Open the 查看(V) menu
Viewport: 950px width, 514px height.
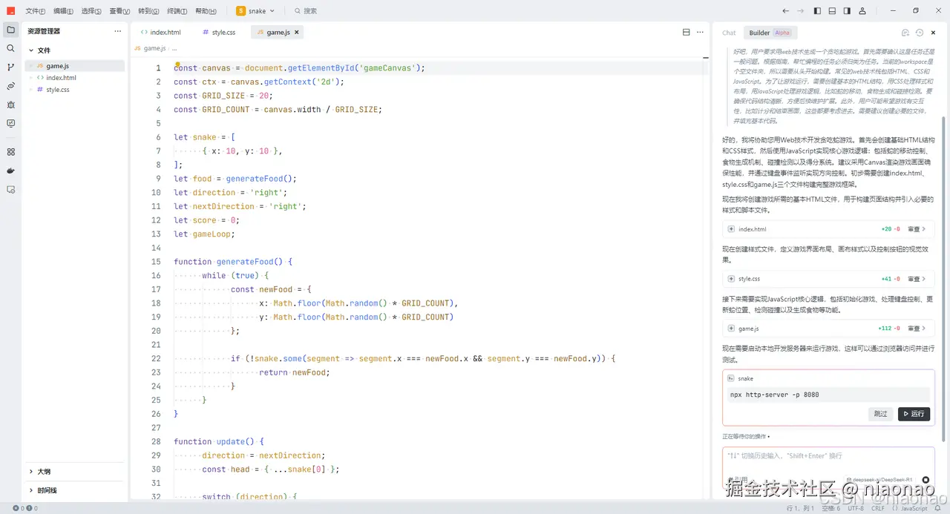[119, 11]
